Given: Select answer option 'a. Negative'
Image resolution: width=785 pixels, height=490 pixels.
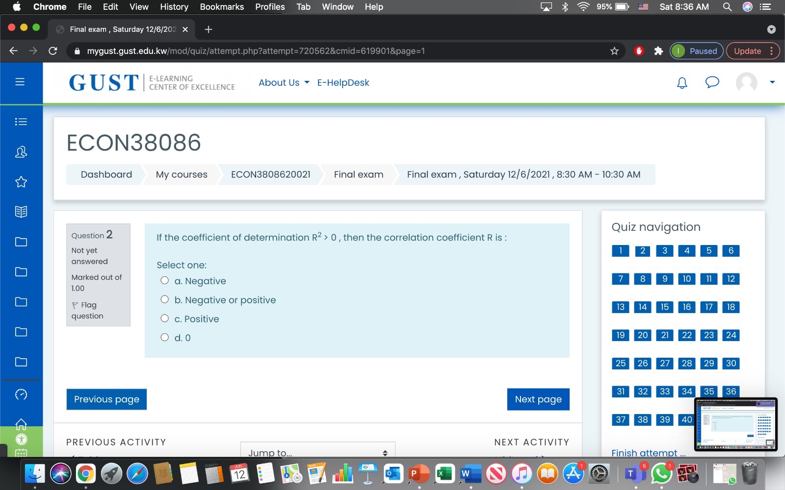Looking at the screenshot, I should (164, 279).
